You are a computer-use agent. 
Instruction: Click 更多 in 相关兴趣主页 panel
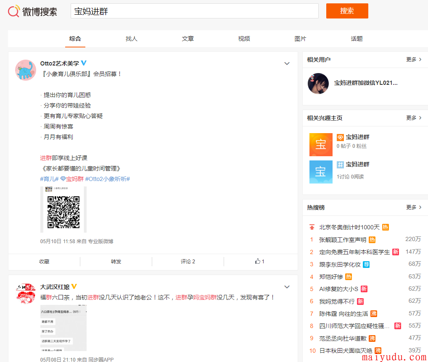(x=414, y=118)
